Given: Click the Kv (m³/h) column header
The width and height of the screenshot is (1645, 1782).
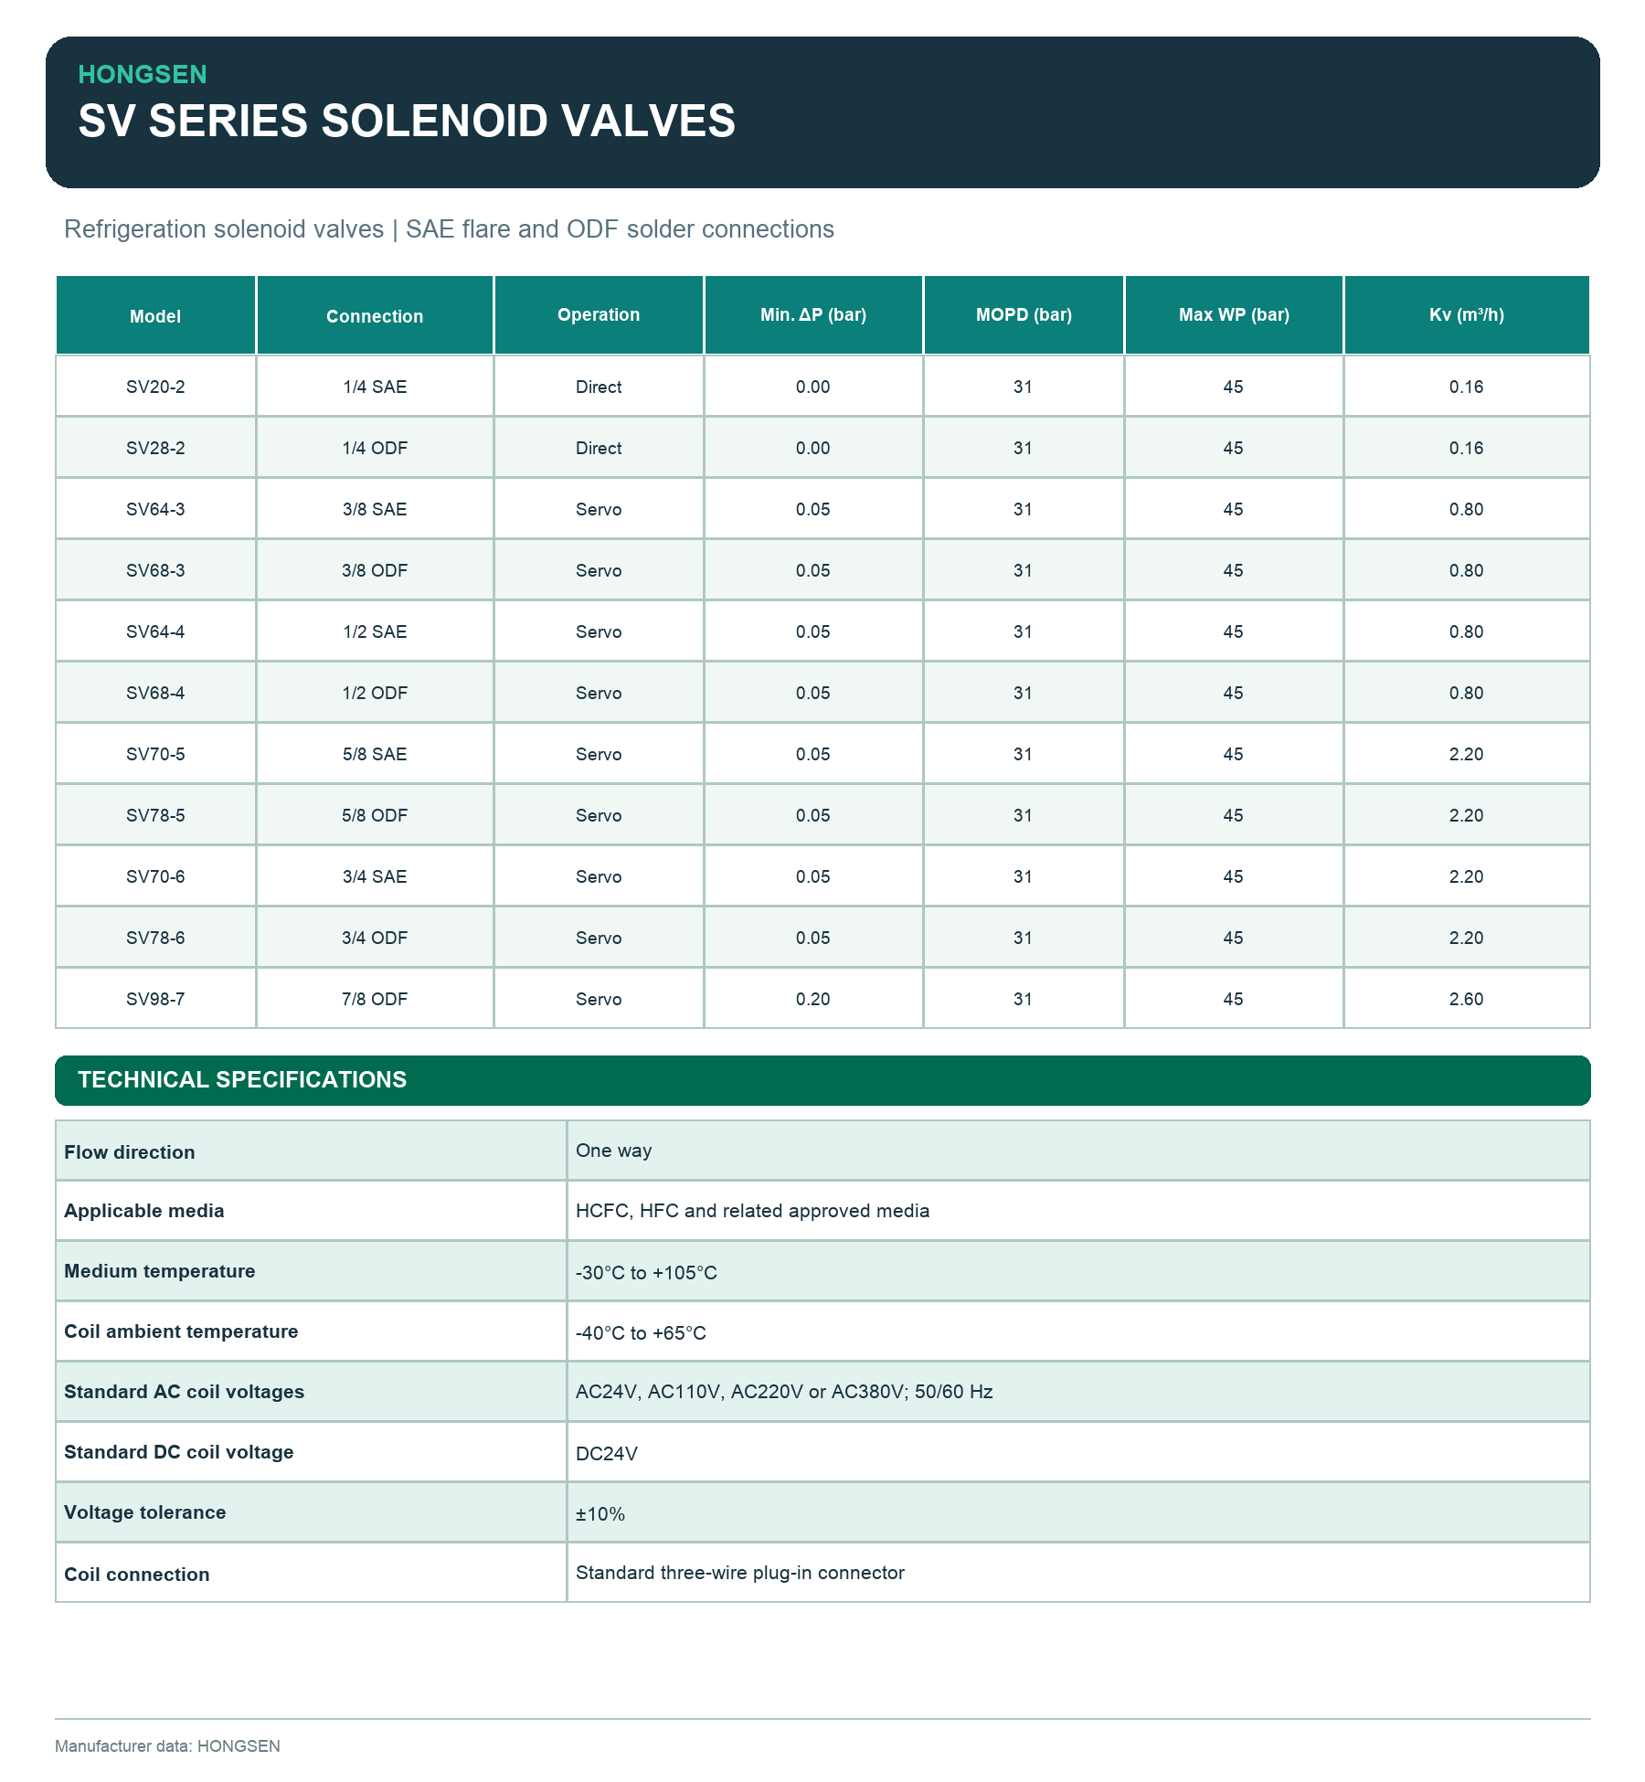Looking at the screenshot, I should 1467,315.
